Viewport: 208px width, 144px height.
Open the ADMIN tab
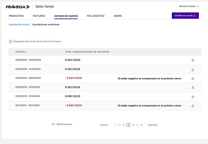118,16
